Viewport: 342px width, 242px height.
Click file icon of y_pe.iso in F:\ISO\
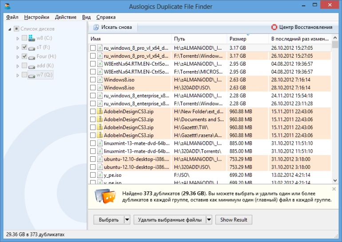pos(100,175)
